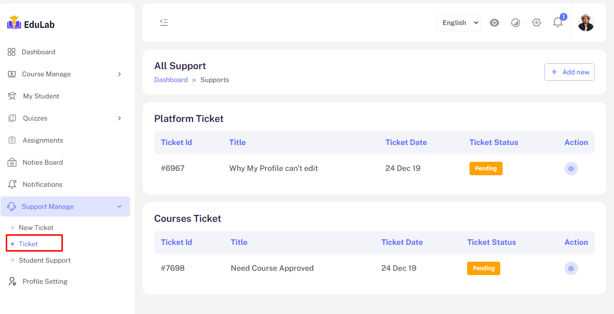Image resolution: width=614 pixels, height=314 pixels.
Task: Click the Assignments sidebar icon
Action: (x=12, y=140)
